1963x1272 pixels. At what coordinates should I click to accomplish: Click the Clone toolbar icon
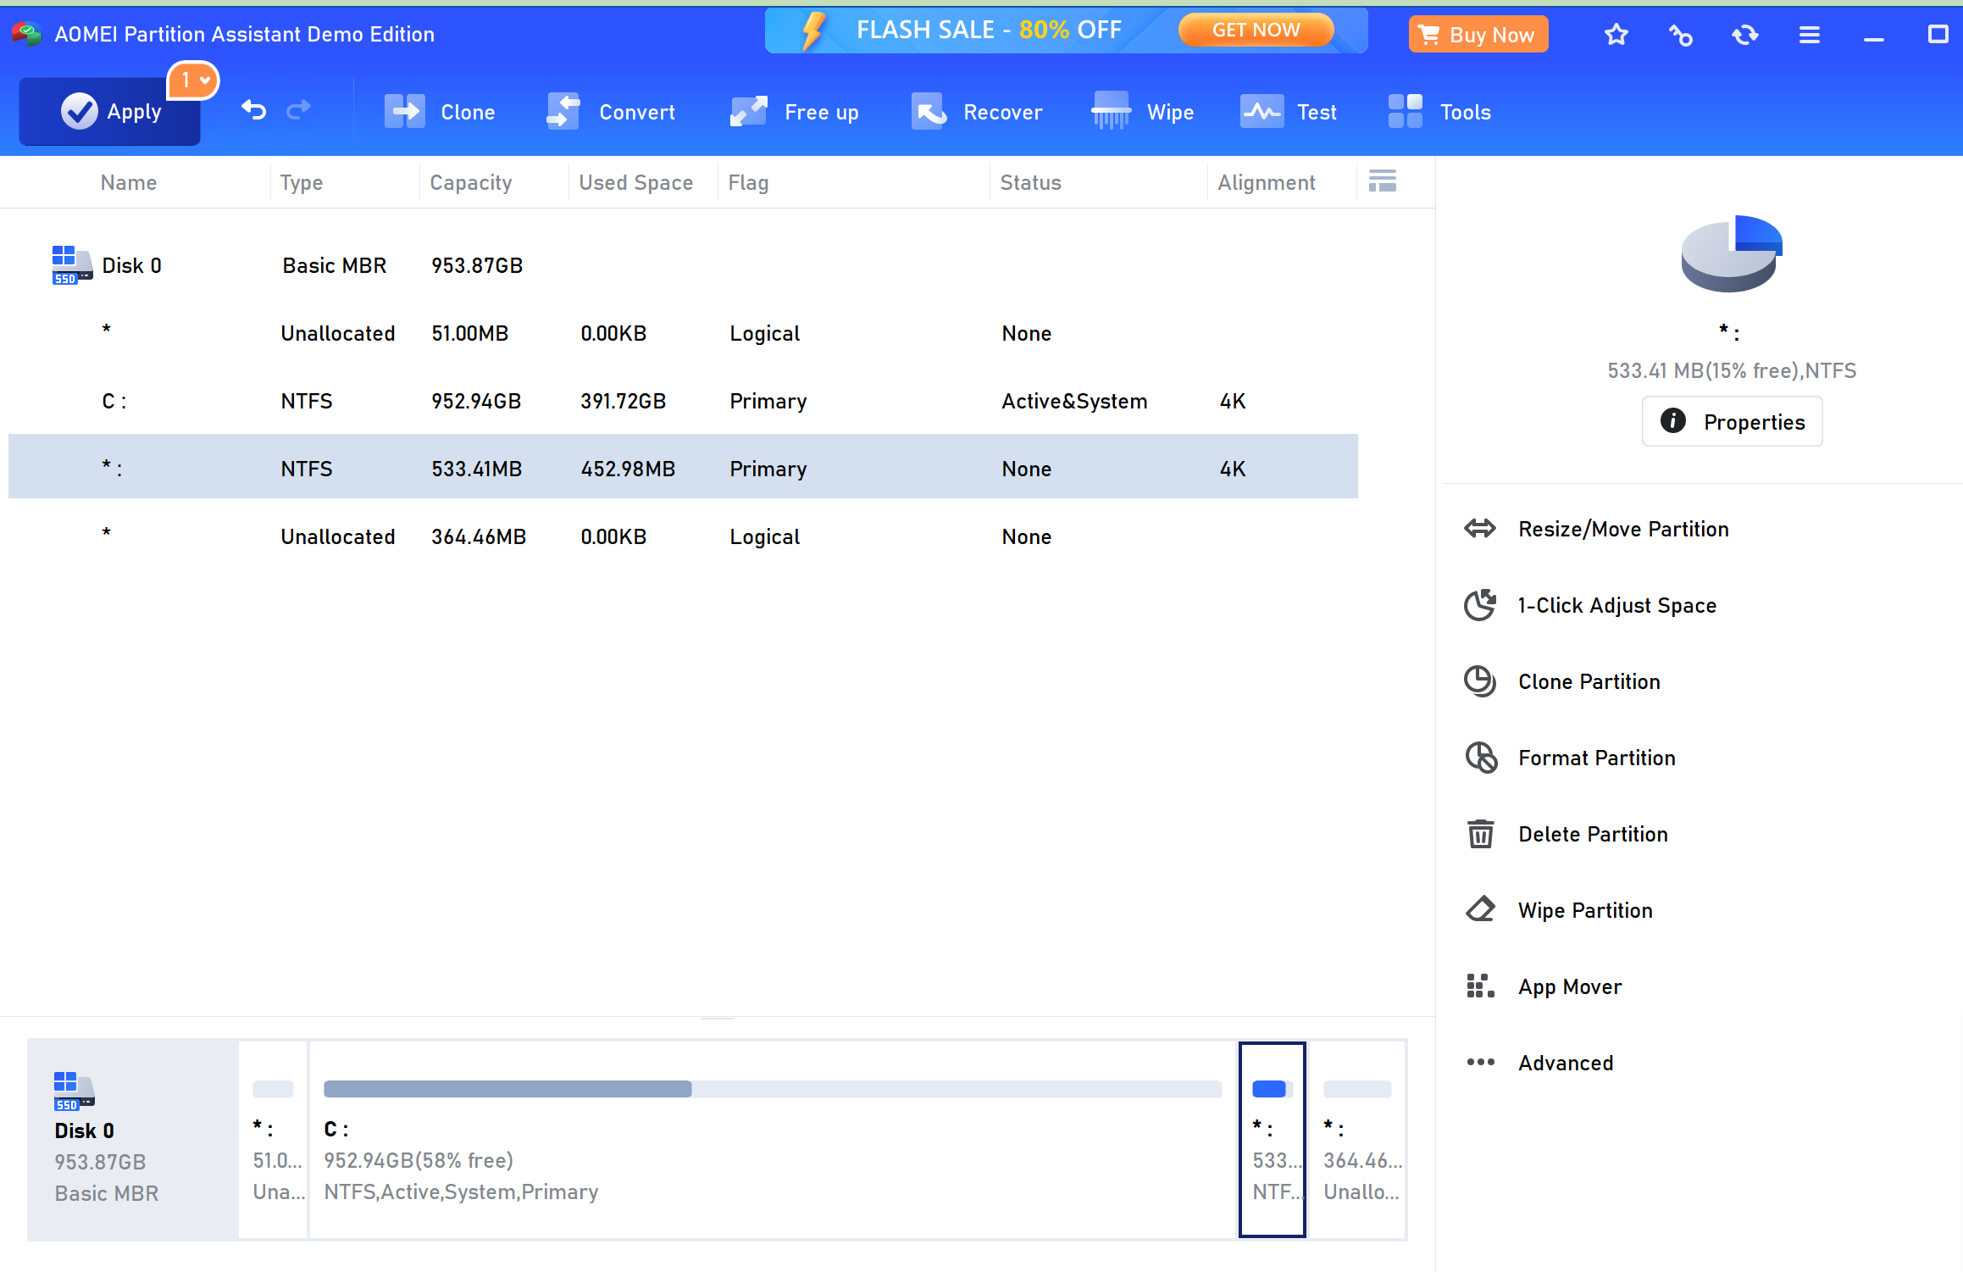pyautogui.click(x=405, y=111)
